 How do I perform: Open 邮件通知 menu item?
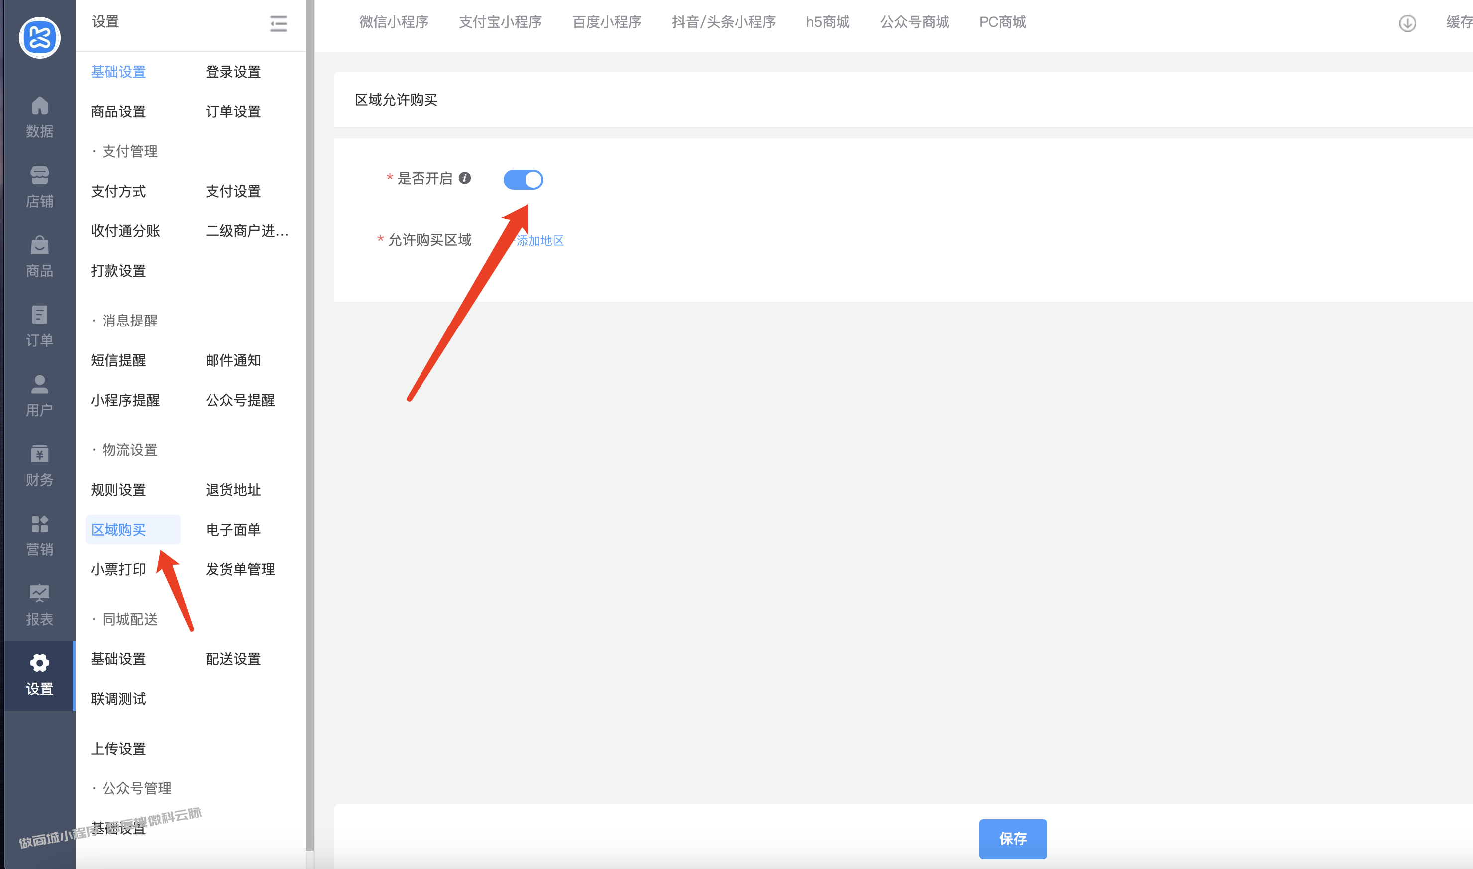[233, 361]
